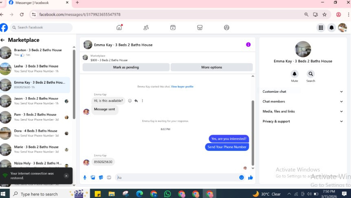Choose a sticker from the composer
The width and height of the screenshot is (351, 198).
point(101,177)
